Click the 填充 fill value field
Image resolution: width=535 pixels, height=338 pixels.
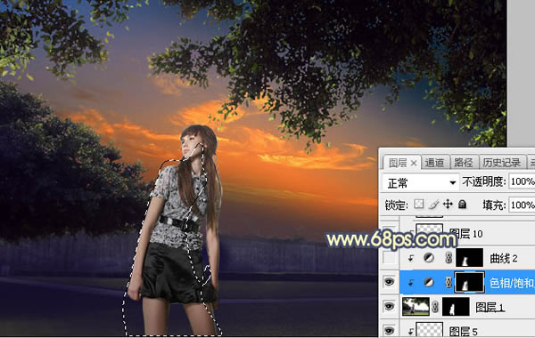[x=522, y=205]
